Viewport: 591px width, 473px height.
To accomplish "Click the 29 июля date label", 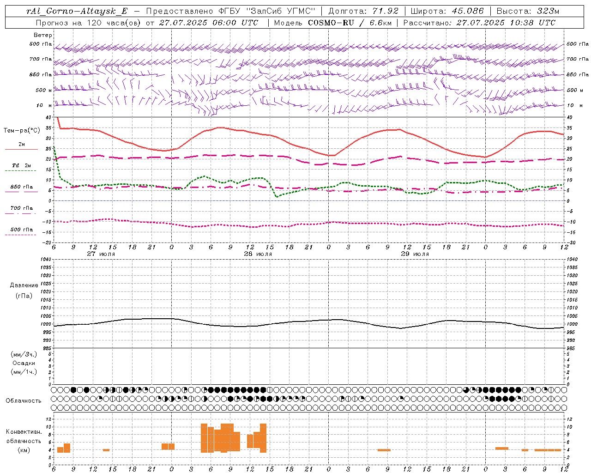I will [x=415, y=254].
